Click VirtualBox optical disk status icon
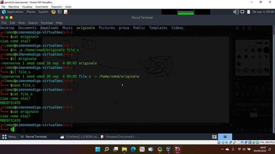Image resolution: width=275 pixels, height=154 pixels. click(x=223, y=142)
